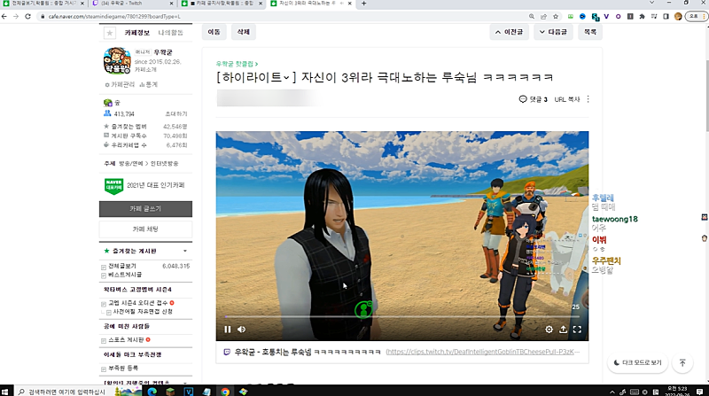Open comments via speech bubble icon

[x=523, y=99]
